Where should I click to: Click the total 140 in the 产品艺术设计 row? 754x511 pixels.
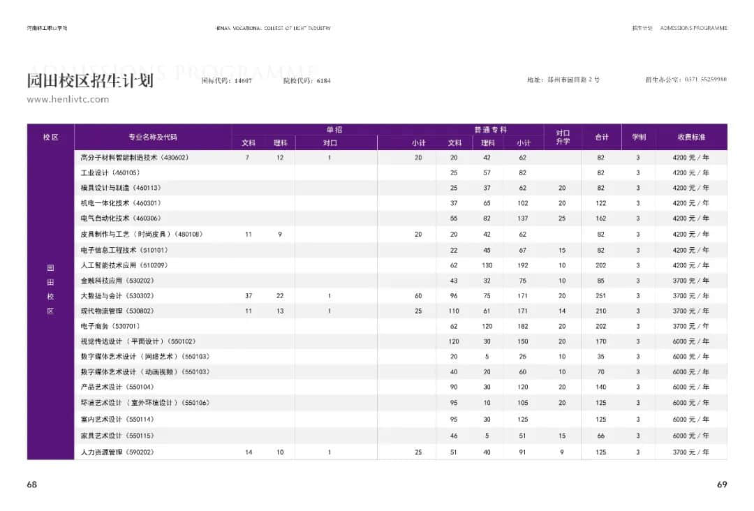[601, 387]
